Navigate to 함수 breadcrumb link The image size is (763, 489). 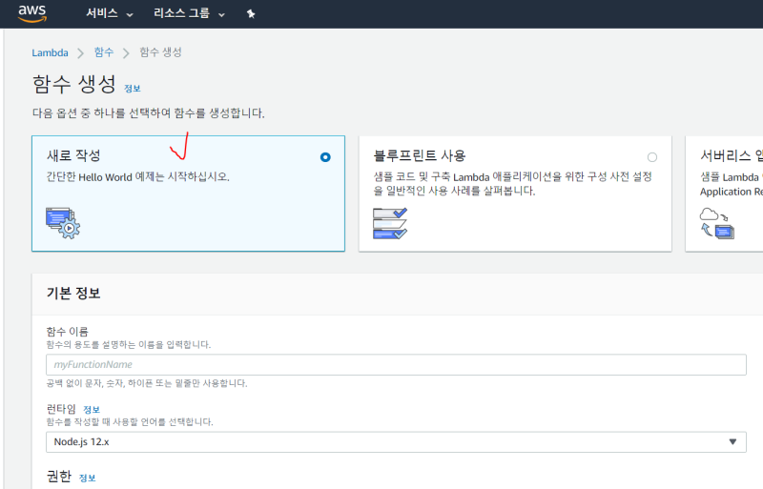pos(103,52)
